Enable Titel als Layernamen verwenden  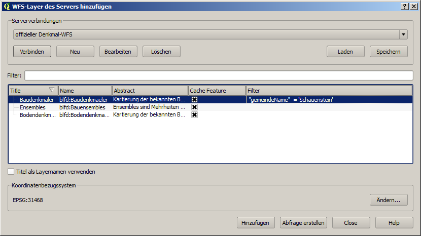click(x=11, y=172)
